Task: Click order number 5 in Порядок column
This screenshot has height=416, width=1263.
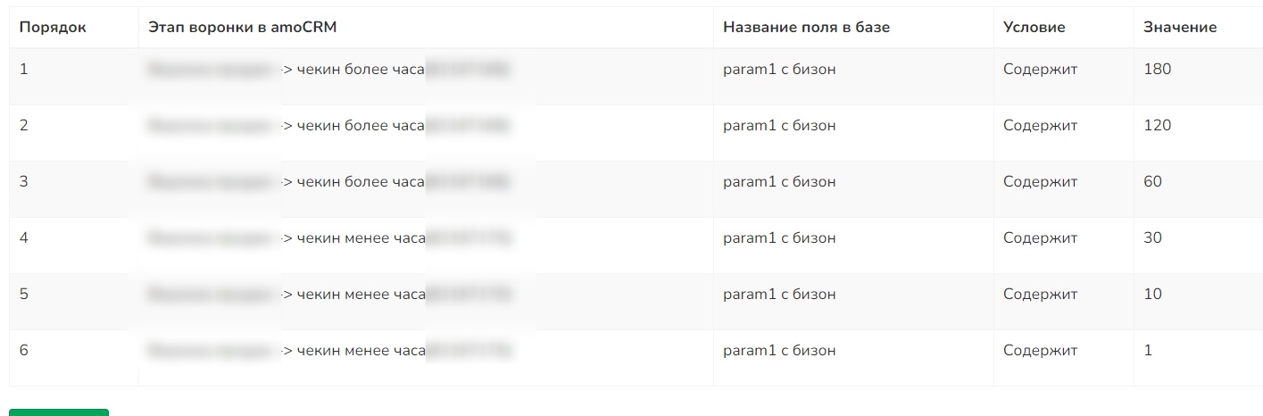Action: (x=24, y=295)
